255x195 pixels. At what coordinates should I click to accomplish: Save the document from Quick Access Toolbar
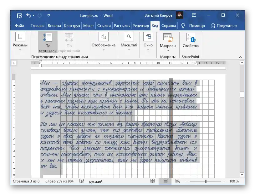point(19,15)
